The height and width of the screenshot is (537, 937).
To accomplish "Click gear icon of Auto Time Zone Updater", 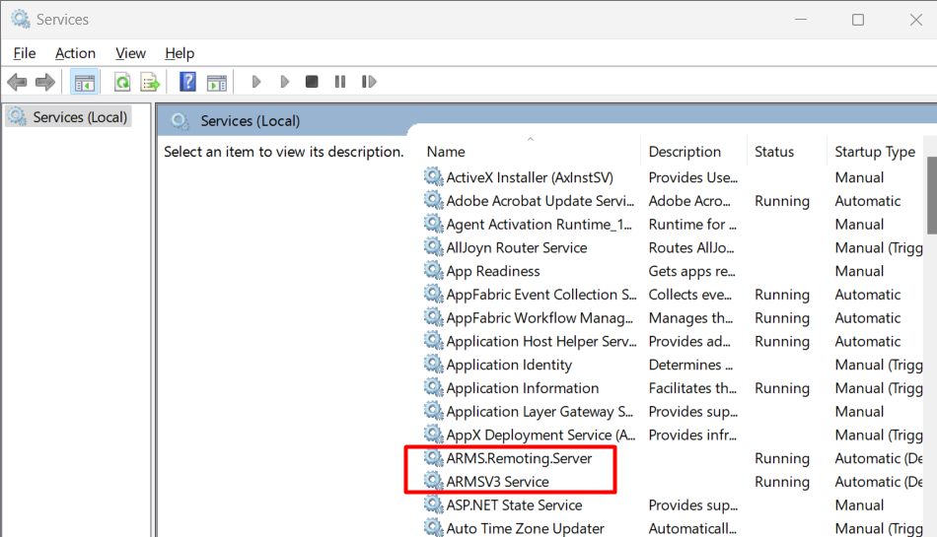I will 433,527.
